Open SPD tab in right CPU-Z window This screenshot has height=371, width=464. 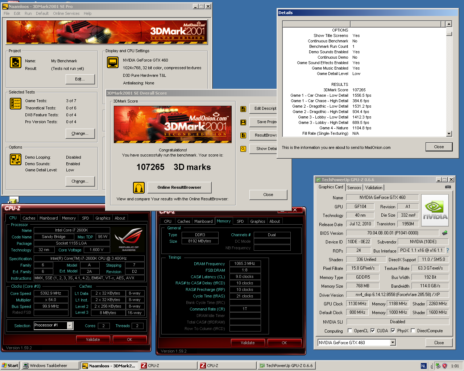pyautogui.click(x=240, y=221)
